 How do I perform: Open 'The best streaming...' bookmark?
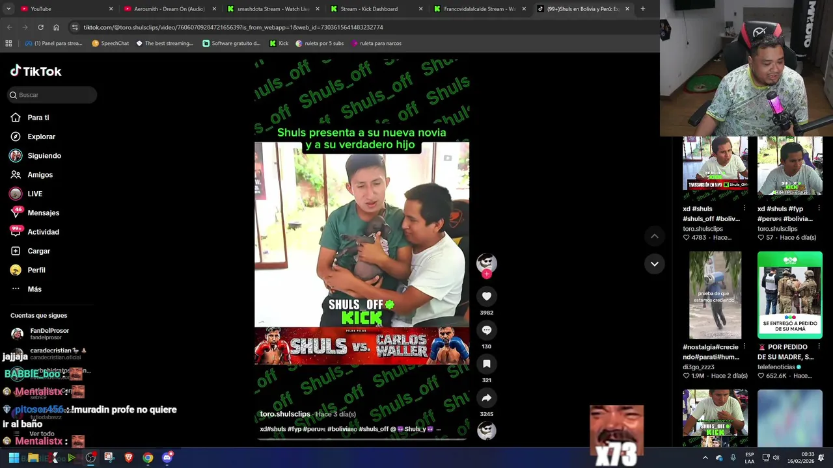coord(164,44)
